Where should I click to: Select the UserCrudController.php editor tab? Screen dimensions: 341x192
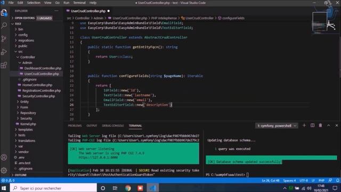(88, 11)
